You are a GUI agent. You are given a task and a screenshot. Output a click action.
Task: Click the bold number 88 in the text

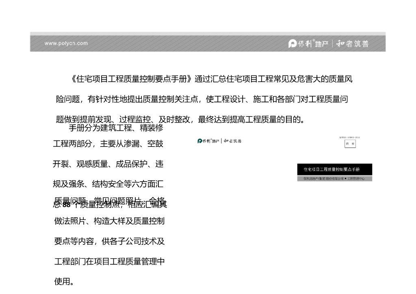(x=67, y=204)
